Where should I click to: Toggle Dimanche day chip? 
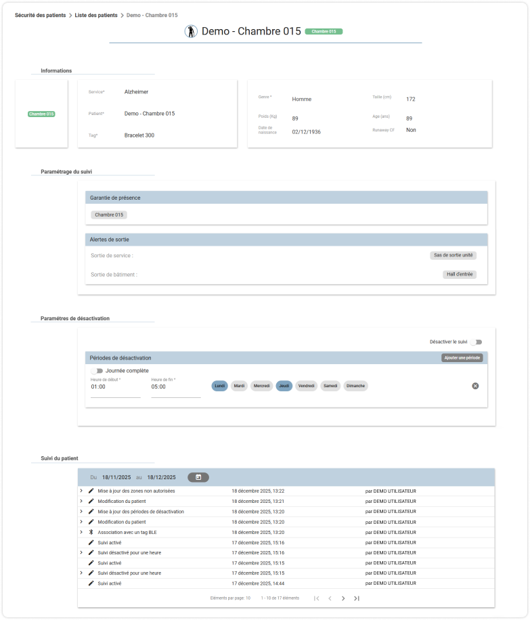point(355,386)
